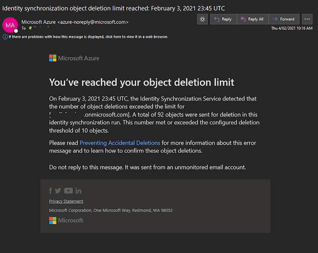
Task: Click the MA sender avatar
Action: coord(10,25)
